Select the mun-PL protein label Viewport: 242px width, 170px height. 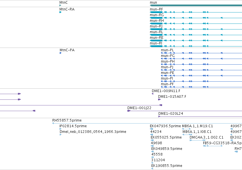pos(167,50)
